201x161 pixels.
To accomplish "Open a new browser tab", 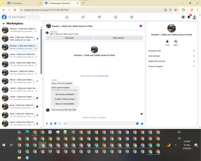I will 83,3.
